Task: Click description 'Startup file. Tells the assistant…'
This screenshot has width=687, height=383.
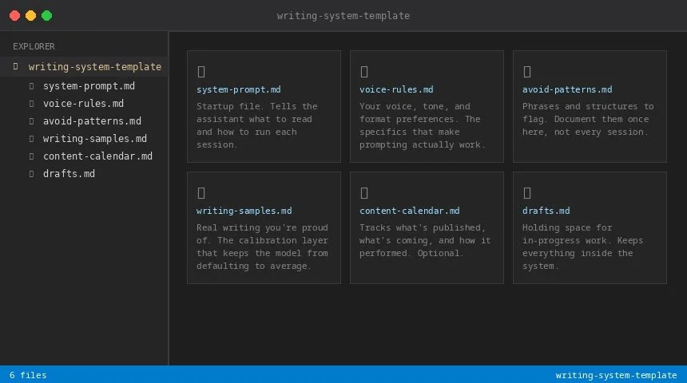Action: (x=256, y=125)
